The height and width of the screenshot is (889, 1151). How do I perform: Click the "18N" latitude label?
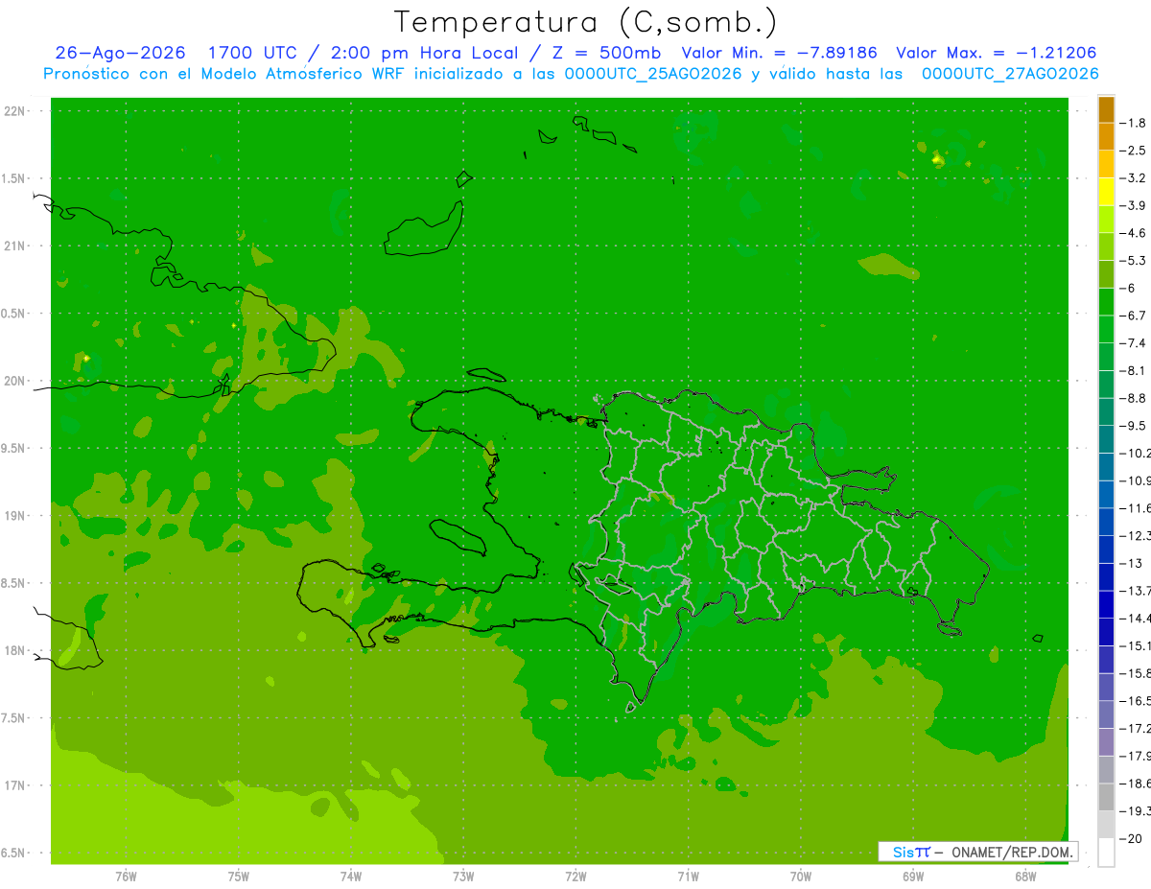16,650
